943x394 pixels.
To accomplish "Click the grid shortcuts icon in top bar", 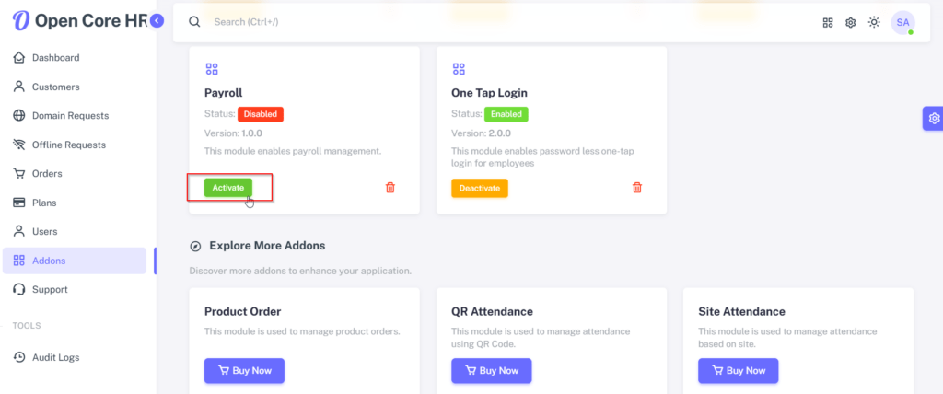I will tap(827, 22).
